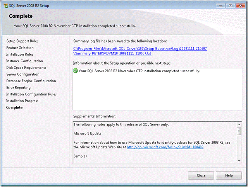Click the Complete page heading
Viewport: 248px width, 187px height.
pyautogui.click(x=21, y=16)
